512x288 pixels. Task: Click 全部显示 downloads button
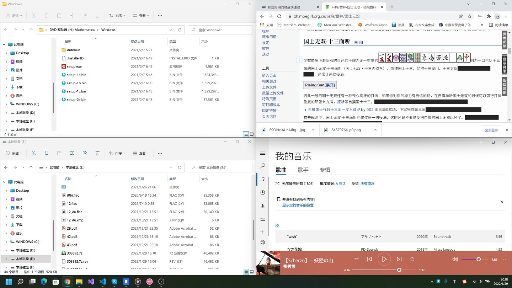[491, 130]
